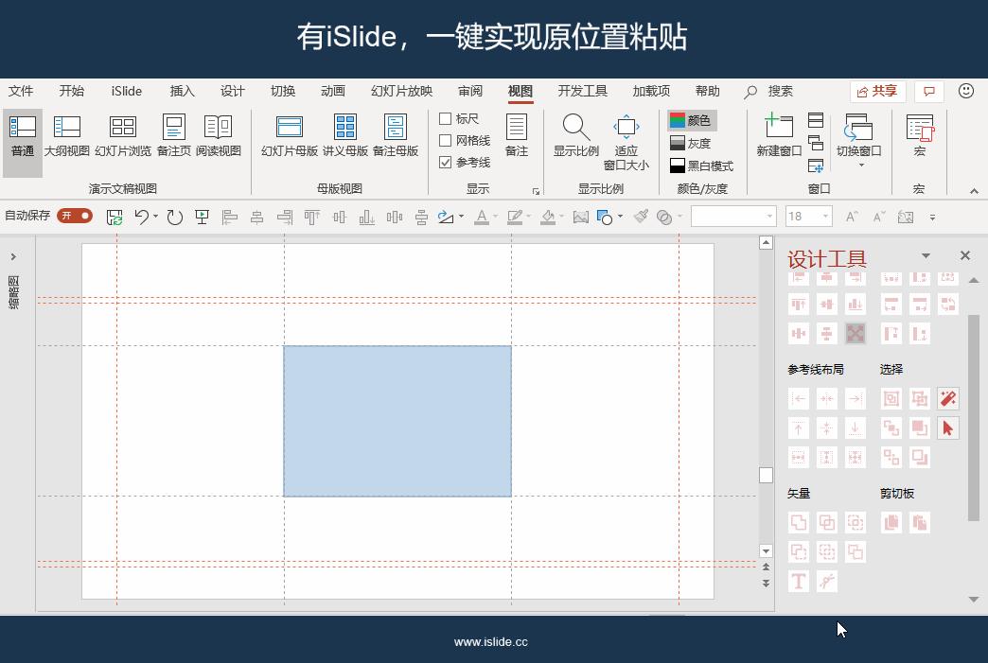The height and width of the screenshot is (663, 988).
Task: Open the Undo history dropdown arrow
Action: pyautogui.click(x=155, y=217)
